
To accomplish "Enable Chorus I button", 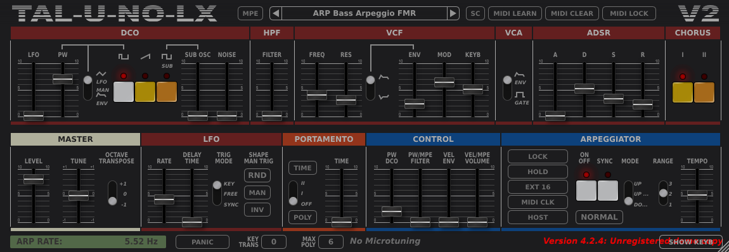I will pos(683,92).
